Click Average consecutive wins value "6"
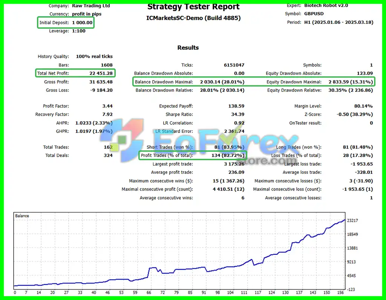The height and width of the screenshot is (300, 386). click(243, 198)
